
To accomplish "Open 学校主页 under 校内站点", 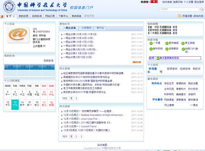I will point(169,83).
